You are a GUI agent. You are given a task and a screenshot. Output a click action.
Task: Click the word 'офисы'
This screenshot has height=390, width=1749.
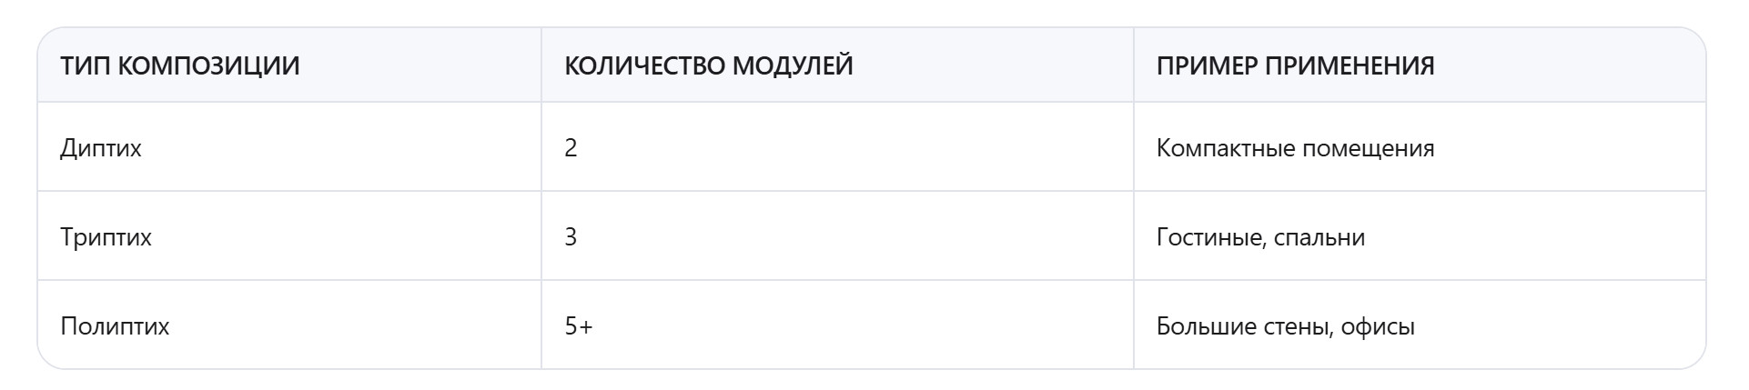tap(1378, 326)
